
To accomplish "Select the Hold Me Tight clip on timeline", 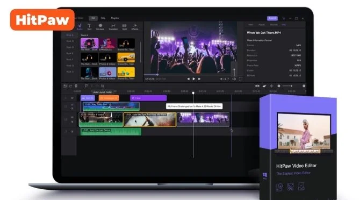I will [x=150, y=119].
